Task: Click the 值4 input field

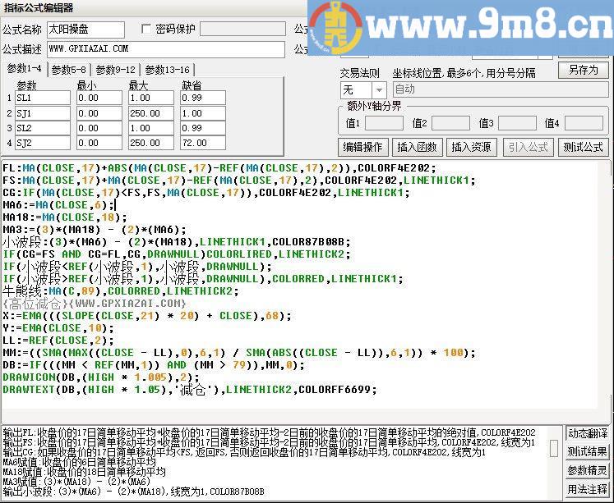Action: [x=584, y=123]
